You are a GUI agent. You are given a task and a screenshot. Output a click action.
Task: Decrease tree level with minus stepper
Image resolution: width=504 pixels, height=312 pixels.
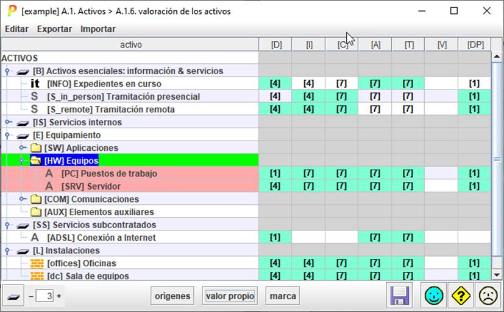coord(31,296)
